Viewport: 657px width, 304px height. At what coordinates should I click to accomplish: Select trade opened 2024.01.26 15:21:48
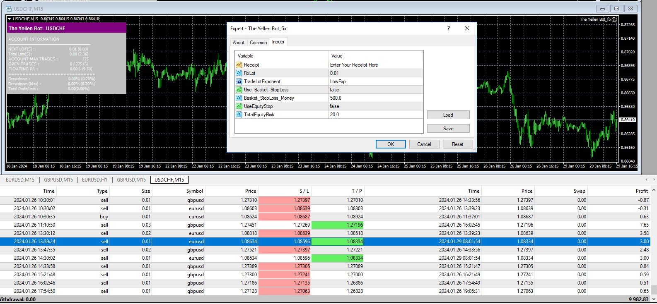325,275
